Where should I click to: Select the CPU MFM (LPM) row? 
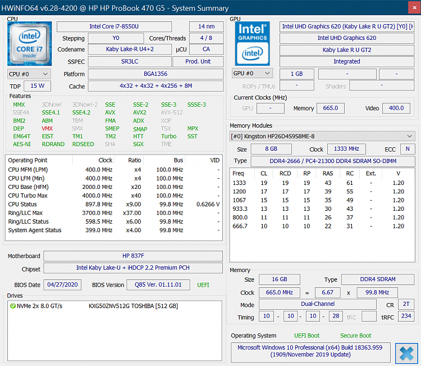point(114,170)
